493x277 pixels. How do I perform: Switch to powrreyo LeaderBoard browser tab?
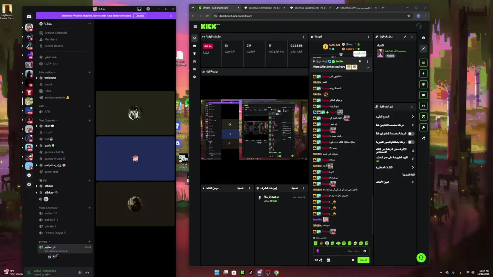(x=310, y=8)
